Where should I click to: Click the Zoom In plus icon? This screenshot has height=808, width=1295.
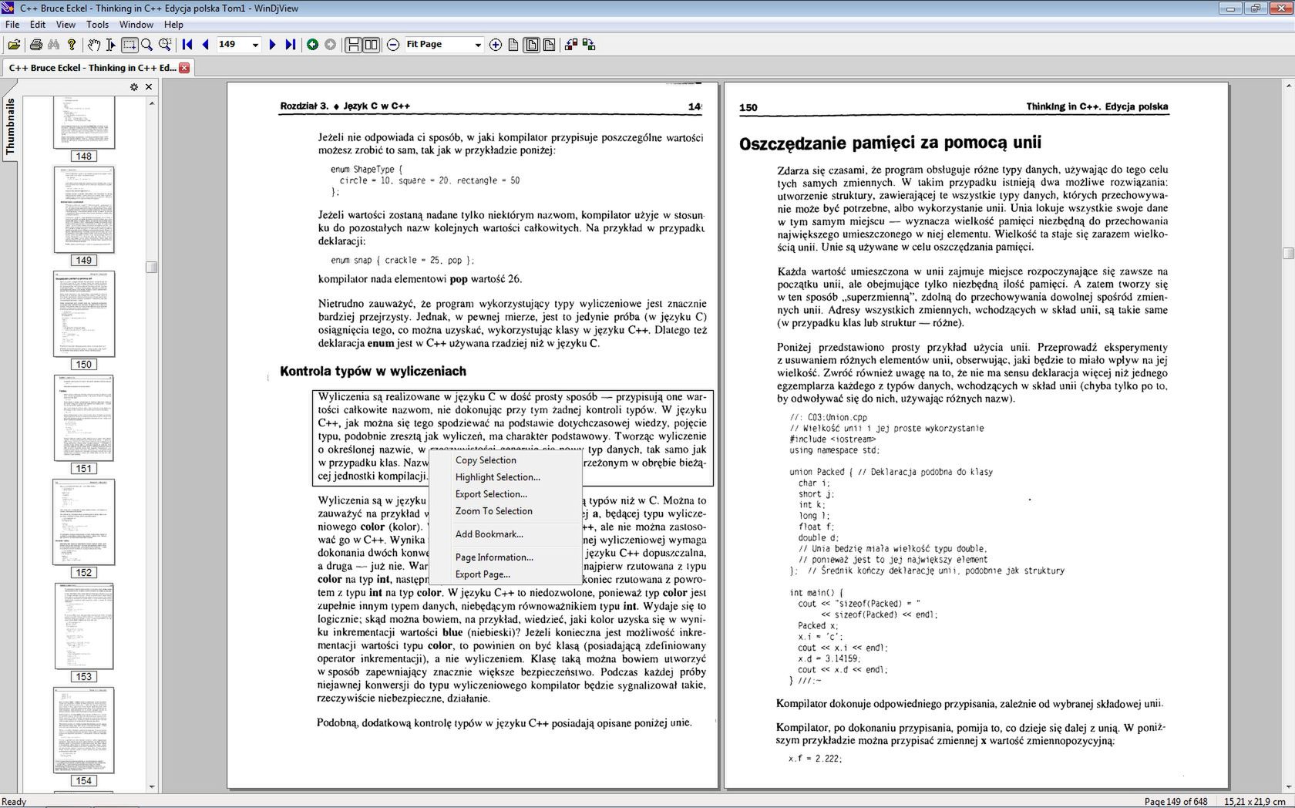tap(496, 45)
